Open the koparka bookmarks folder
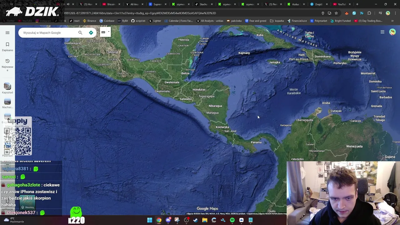The width and height of the screenshot is (400, 225). click(277, 21)
